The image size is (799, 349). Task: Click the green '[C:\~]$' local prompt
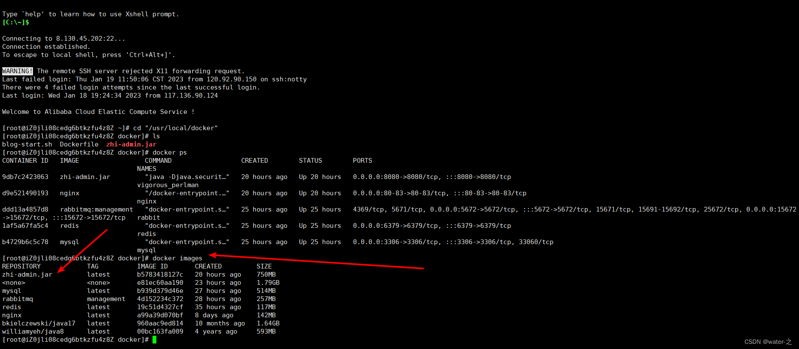click(15, 22)
